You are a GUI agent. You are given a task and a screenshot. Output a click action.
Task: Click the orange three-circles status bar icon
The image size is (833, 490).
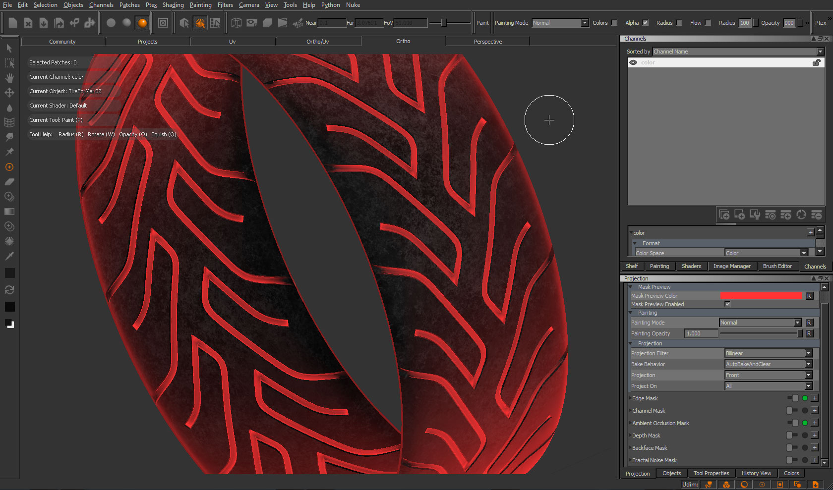point(726,485)
